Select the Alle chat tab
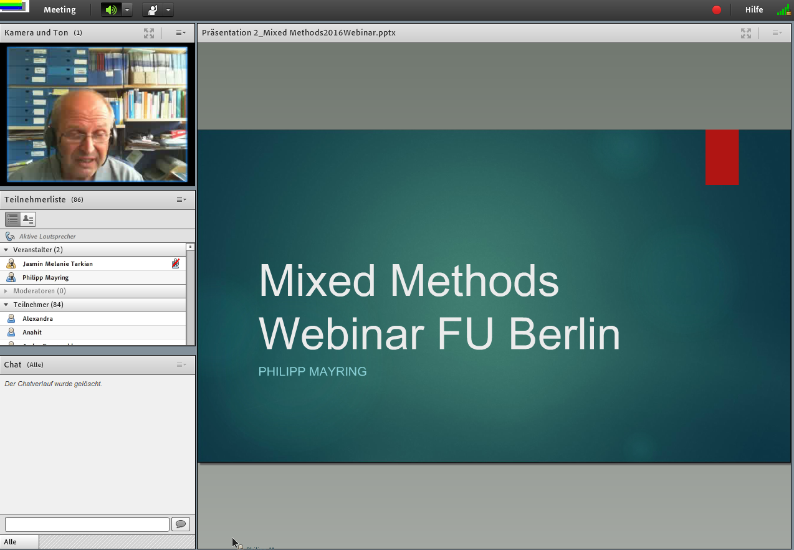794x550 pixels. (19, 542)
